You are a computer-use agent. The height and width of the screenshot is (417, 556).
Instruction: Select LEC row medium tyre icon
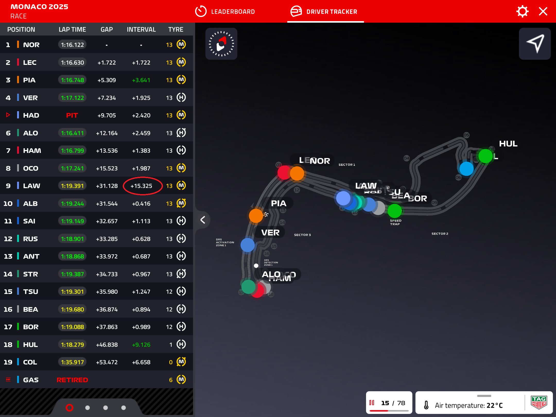coord(181,62)
